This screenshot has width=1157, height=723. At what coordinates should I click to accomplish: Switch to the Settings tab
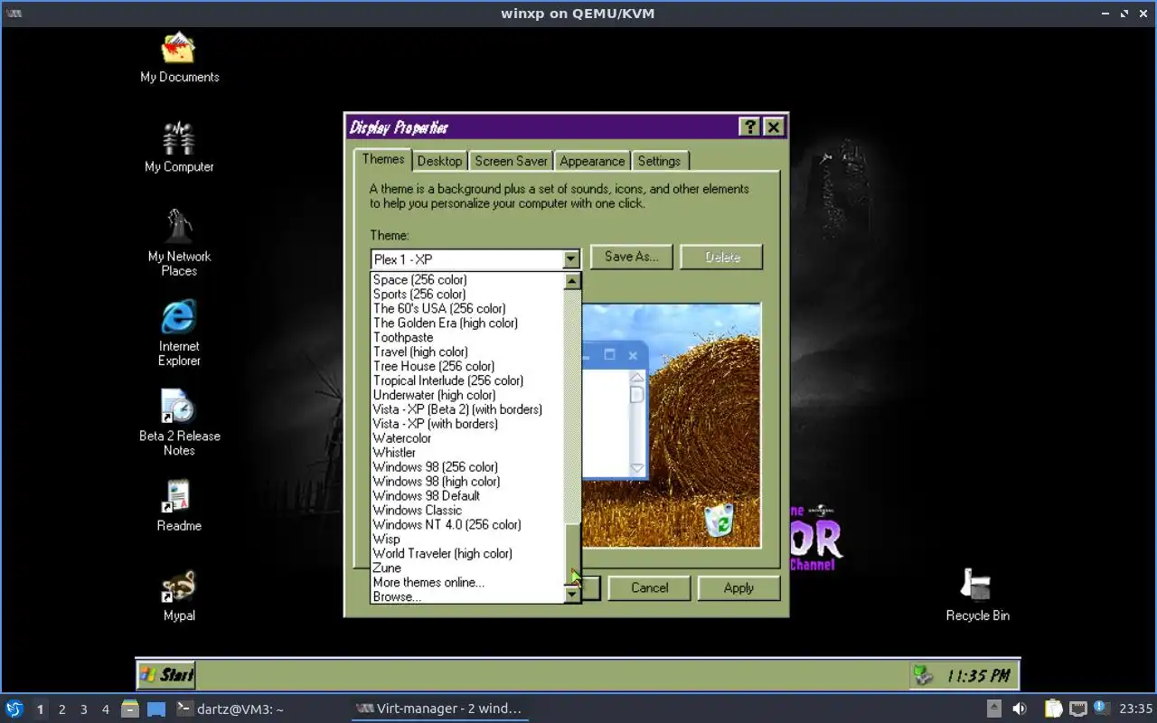(659, 161)
